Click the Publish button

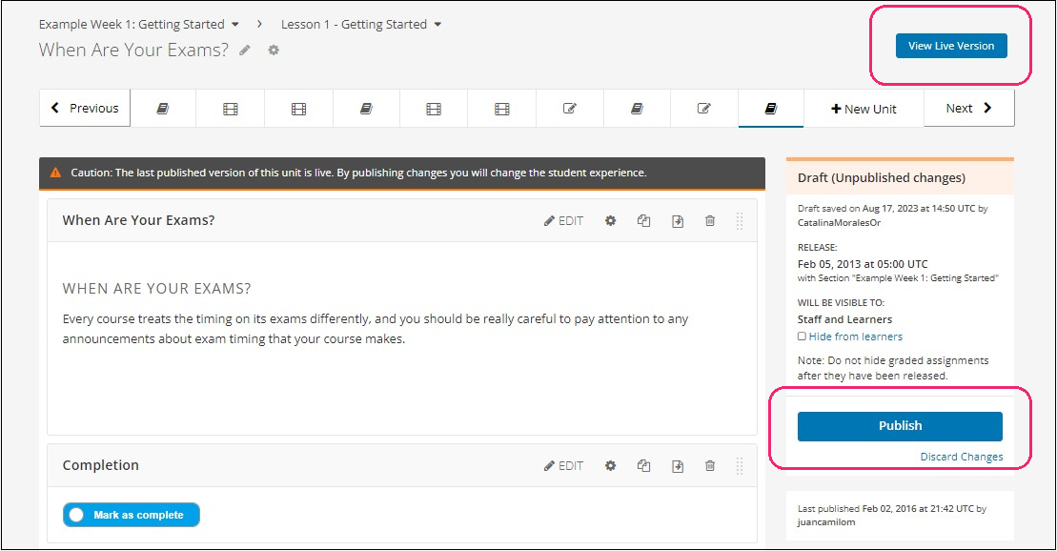coord(900,426)
